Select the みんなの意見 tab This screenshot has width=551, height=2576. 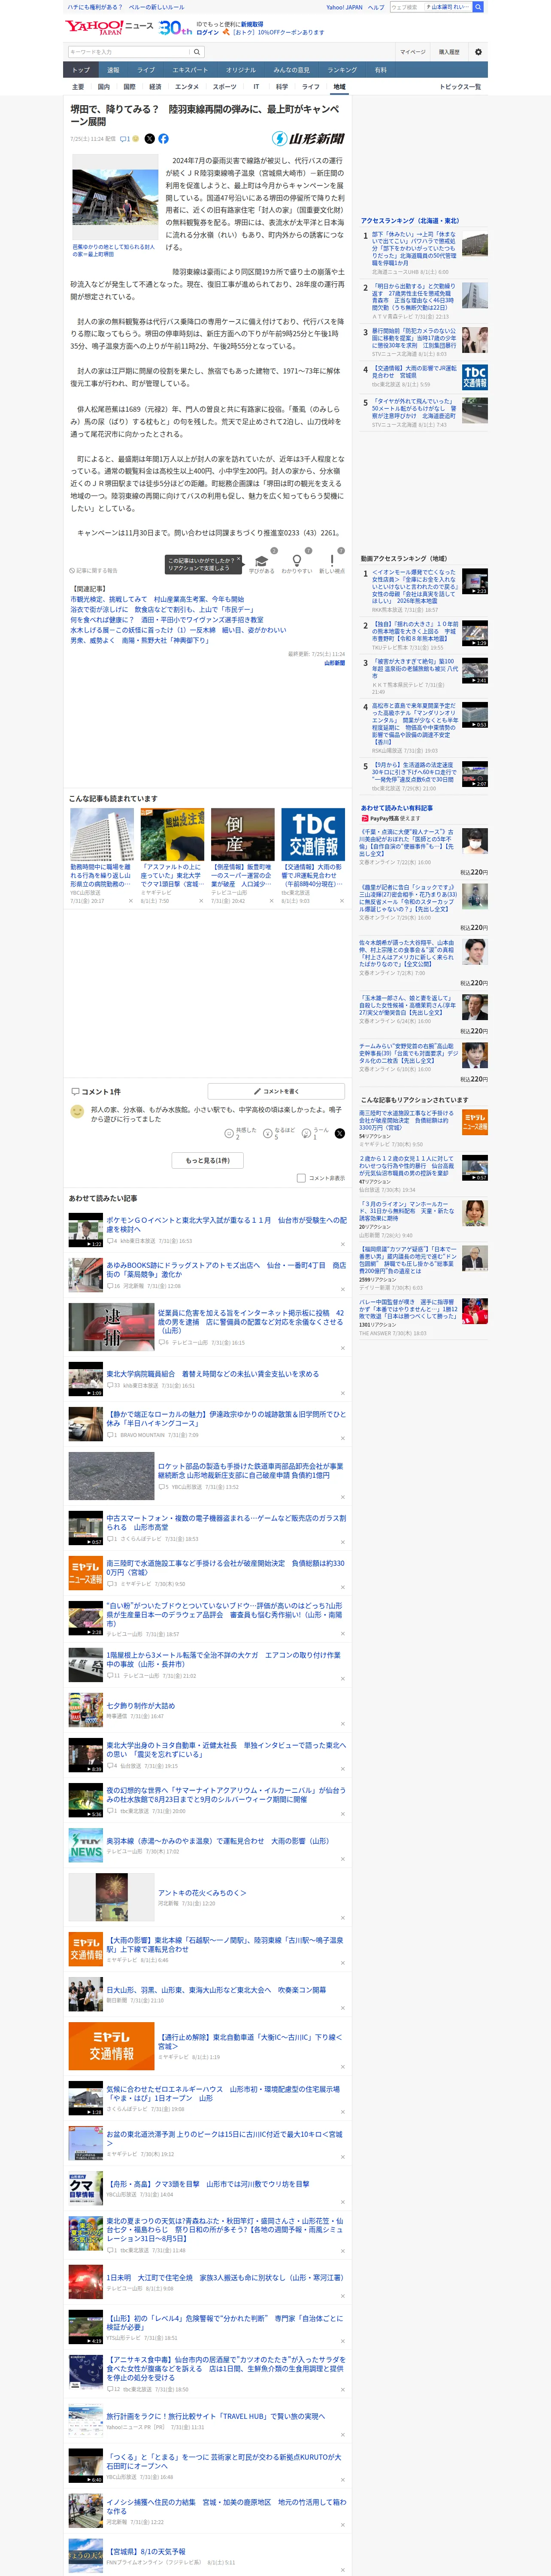[292, 70]
